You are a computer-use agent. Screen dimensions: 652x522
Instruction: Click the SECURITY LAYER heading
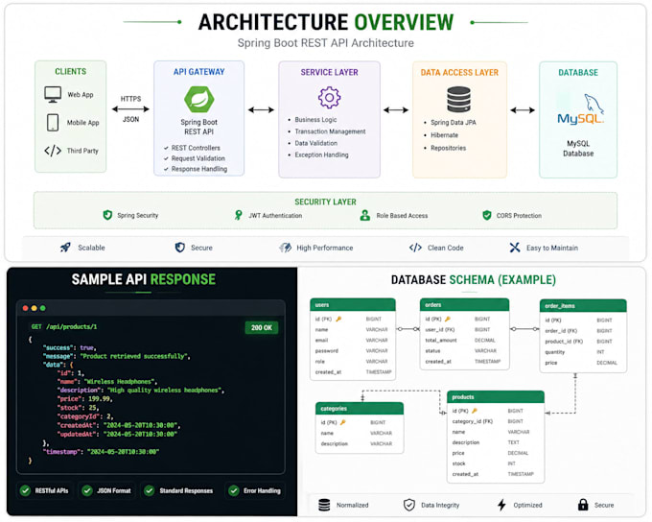[x=325, y=202]
